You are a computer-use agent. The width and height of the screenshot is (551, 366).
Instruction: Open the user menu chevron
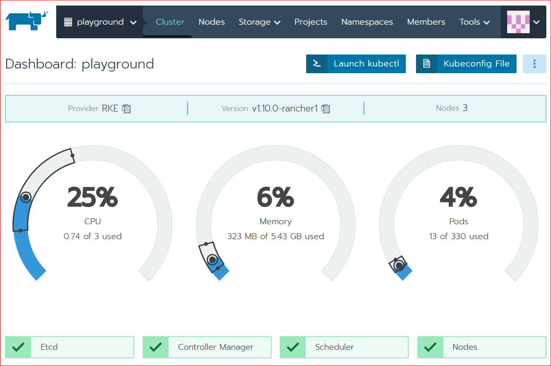[x=537, y=23]
